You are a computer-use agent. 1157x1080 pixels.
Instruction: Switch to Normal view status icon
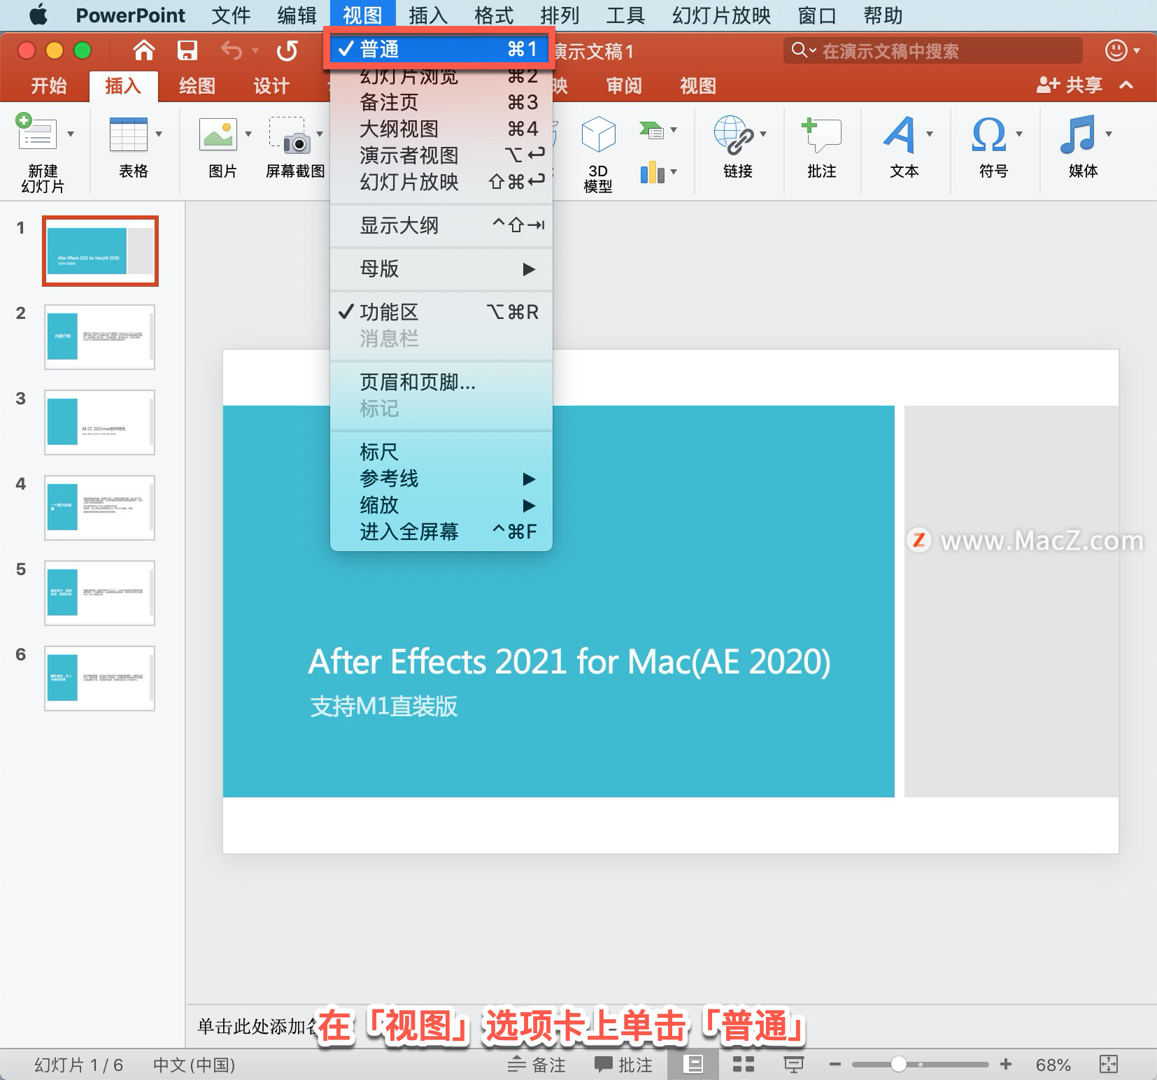point(693,1065)
